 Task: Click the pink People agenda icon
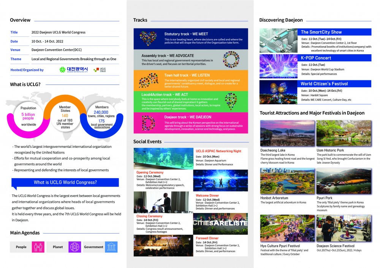click(x=38, y=247)
